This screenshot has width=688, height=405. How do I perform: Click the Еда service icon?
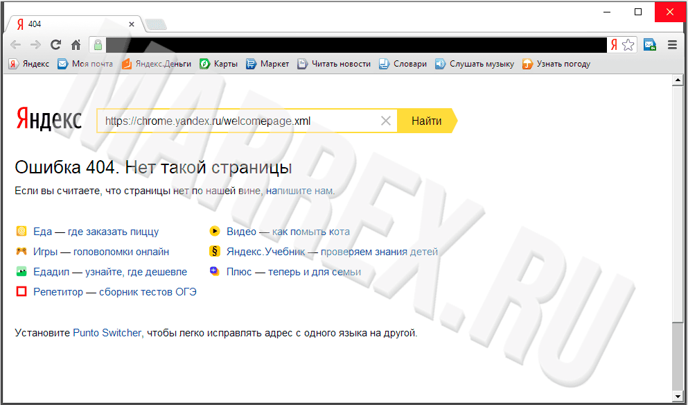click(21, 231)
